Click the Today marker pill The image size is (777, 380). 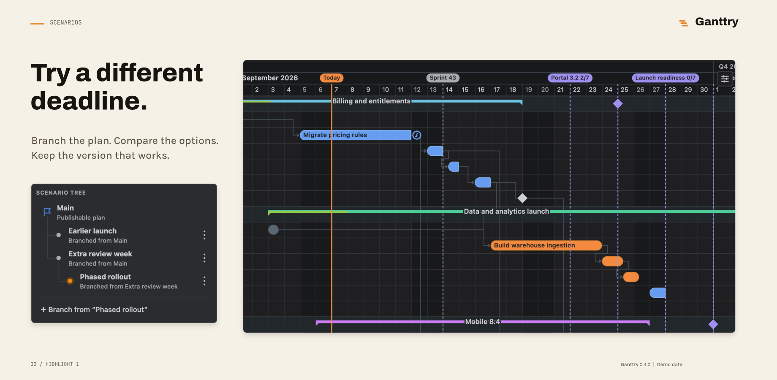point(331,78)
